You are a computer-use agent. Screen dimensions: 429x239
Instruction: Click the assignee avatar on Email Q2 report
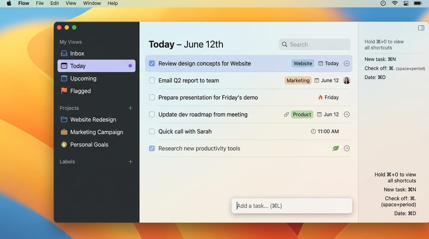tap(347, 81)
